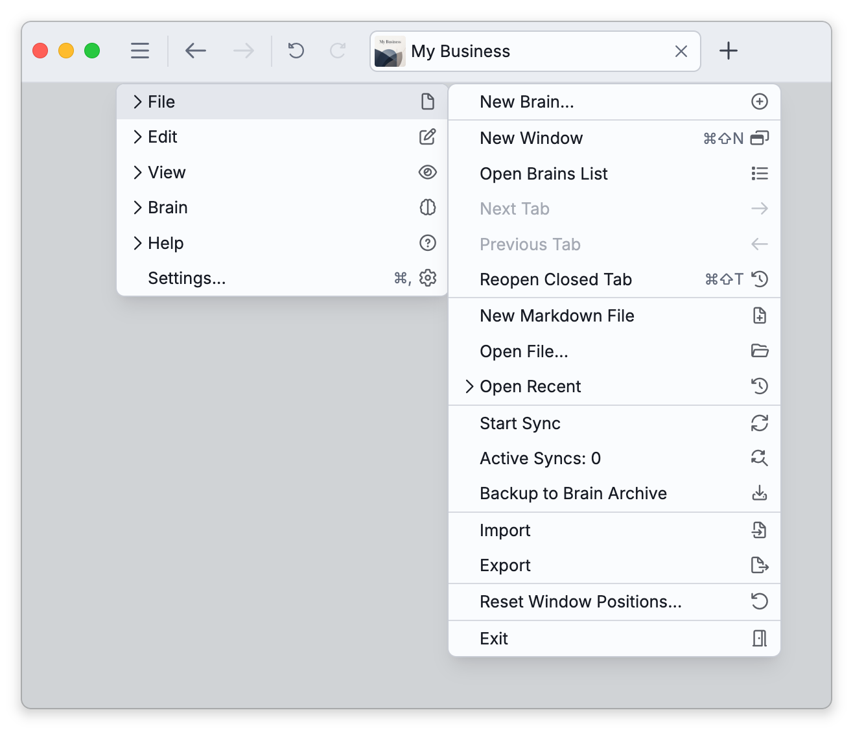The height and width of the screenshot is (730, 853).
Task: Choose Open File...
Action: pos(614,351)
